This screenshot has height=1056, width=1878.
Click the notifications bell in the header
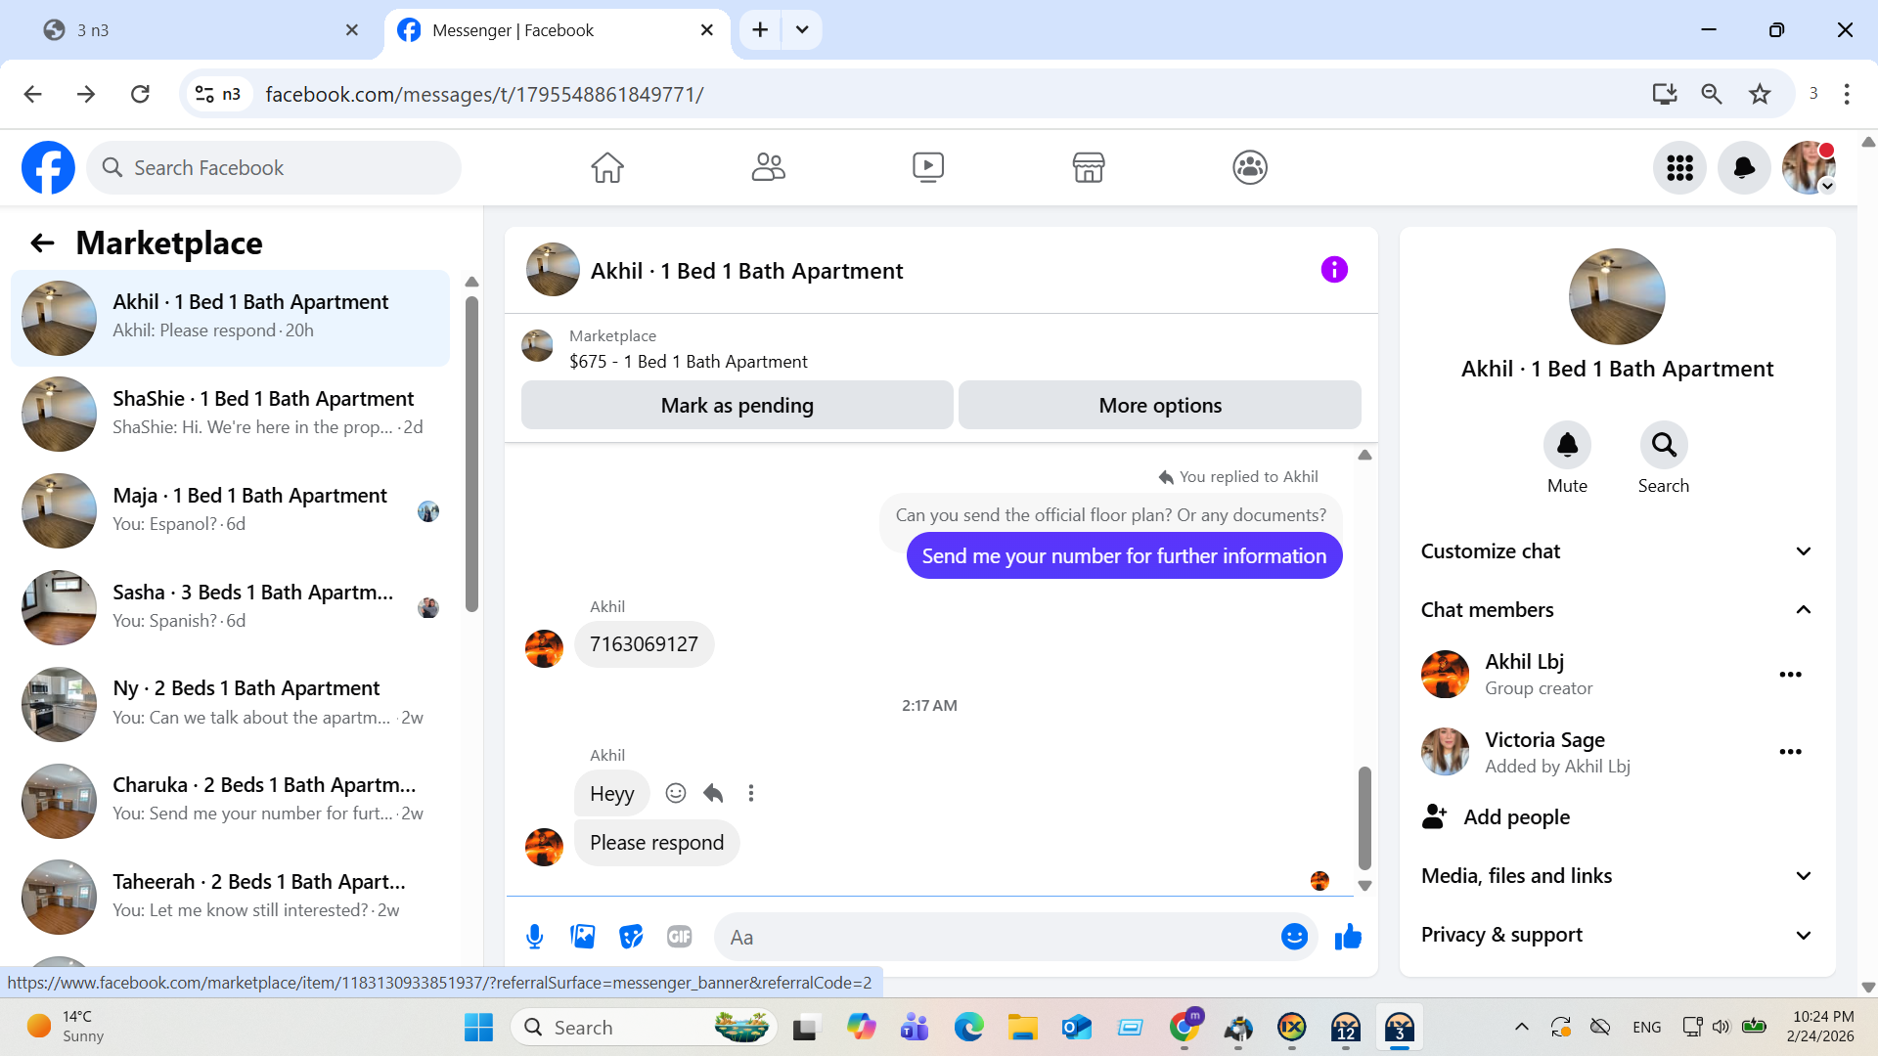coord(1743,168)
